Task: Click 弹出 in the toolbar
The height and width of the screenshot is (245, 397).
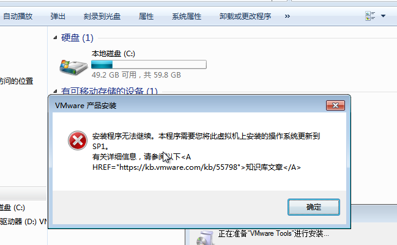Action: coord(58,16)
